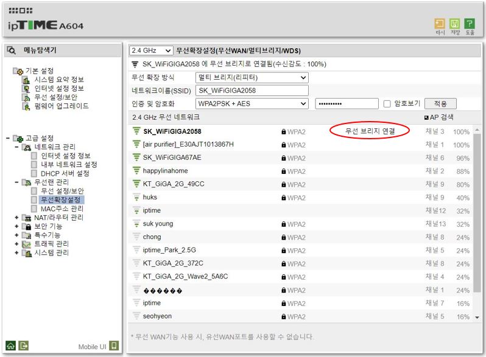Screen dimensions: 486x357
Task: Open the 무선 확장 방식 dropdown
Action: [252, 77]
